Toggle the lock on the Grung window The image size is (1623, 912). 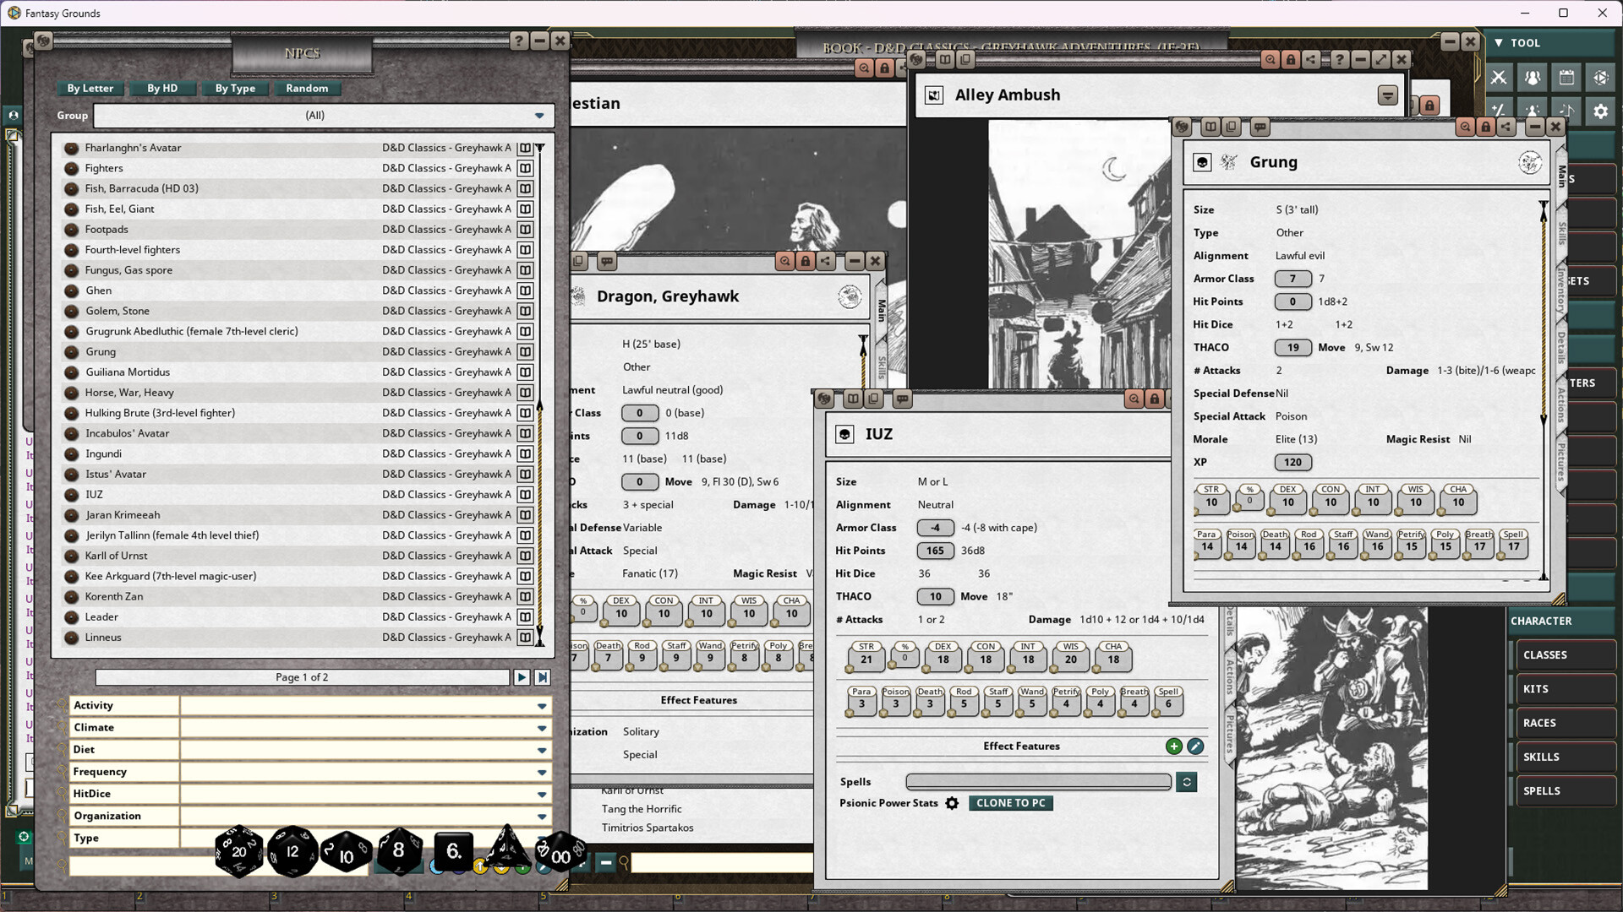click(1485, 127)
